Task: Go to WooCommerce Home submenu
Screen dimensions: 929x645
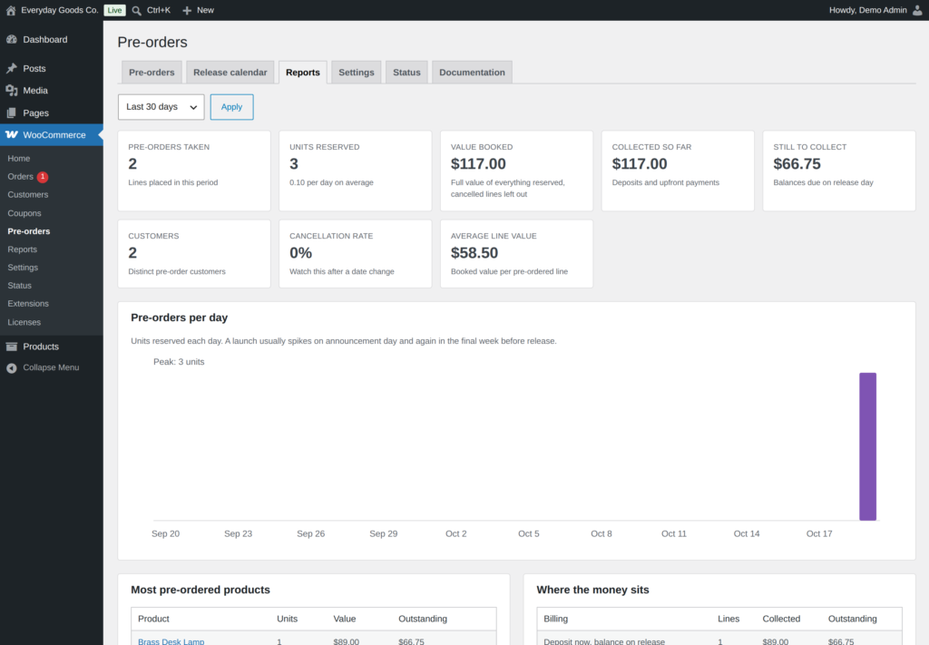Action: pos(19,158)
